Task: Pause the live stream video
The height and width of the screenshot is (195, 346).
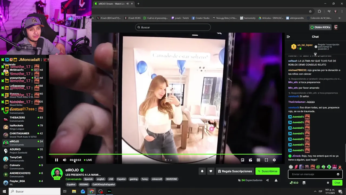Action: 56,160
